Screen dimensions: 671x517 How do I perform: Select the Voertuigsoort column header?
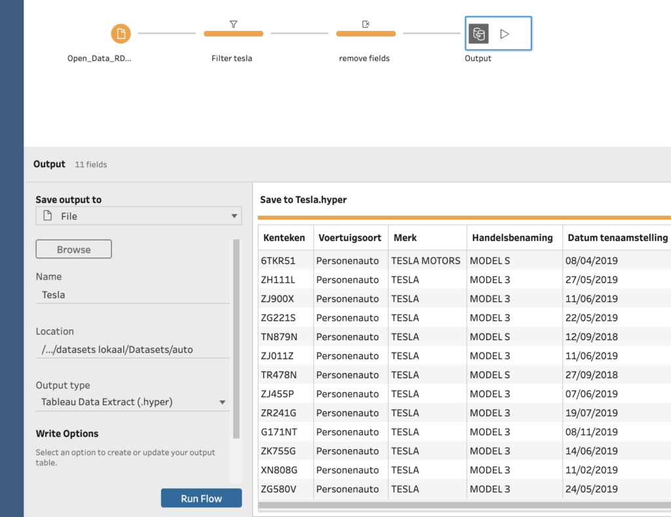click(351, 238)
